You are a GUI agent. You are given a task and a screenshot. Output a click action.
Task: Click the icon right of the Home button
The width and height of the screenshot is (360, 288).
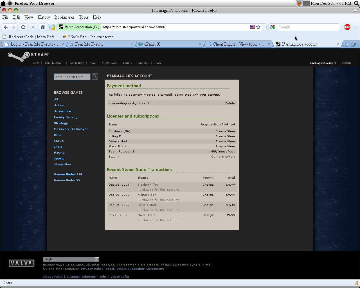tap(52, 27)
